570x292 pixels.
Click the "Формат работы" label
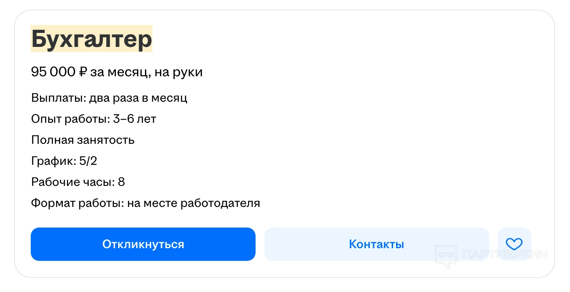[x=77, y=203]
